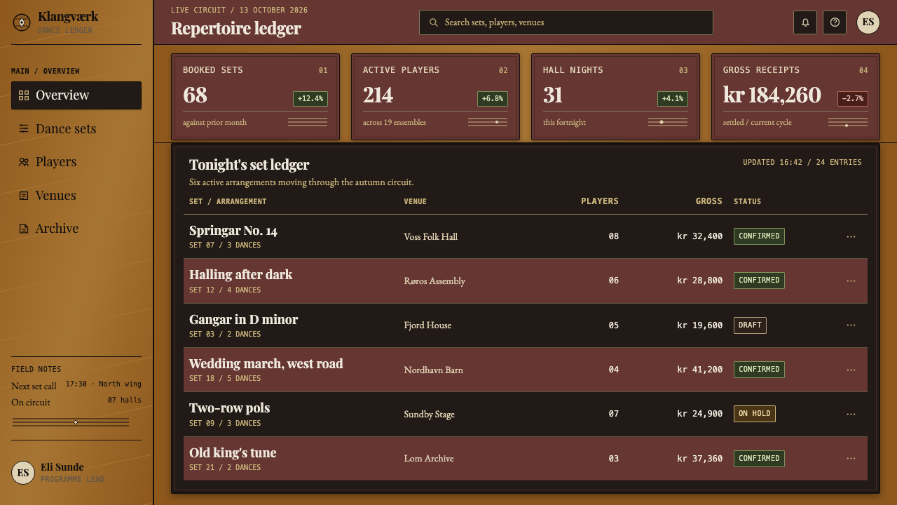Open more options for Gangar in D minor
Viewport: 897px width, 505px height.
click(851, 325)
